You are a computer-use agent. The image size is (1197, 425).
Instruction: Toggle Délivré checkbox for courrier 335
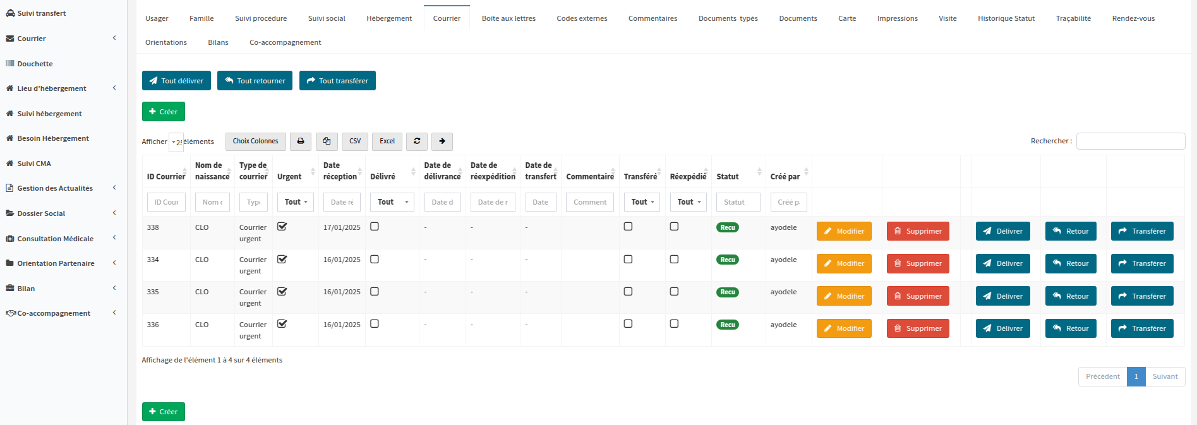point(375,292)
